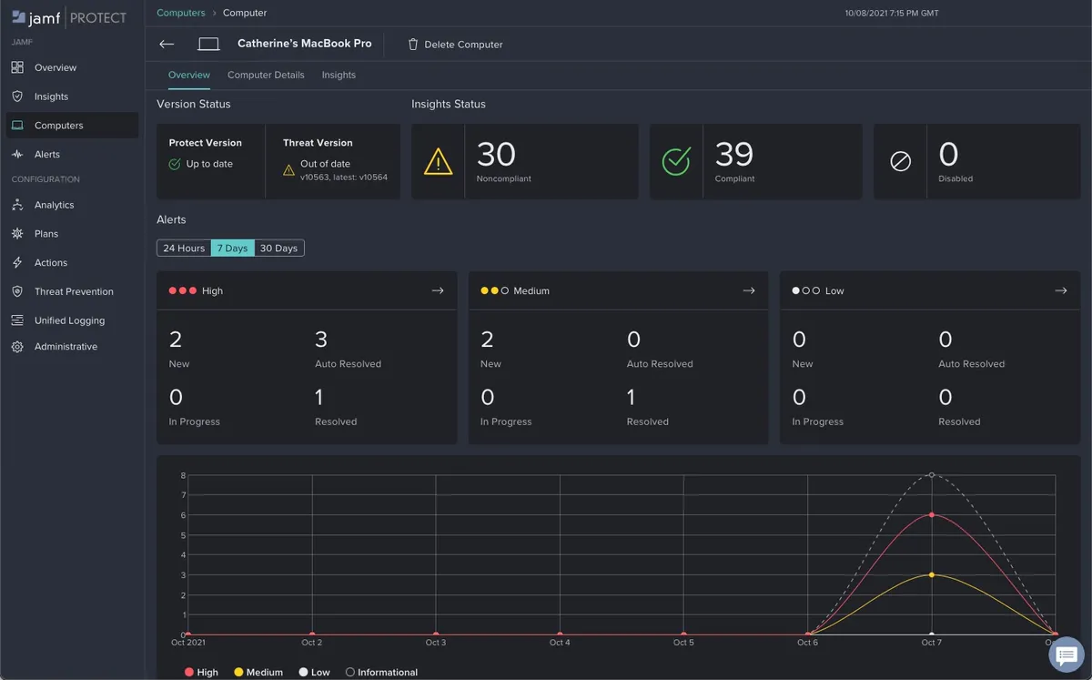Open the Plans sidebar item
Image resolution: width=1092 pixels, height=680 pixels.
tap(47, 234)
